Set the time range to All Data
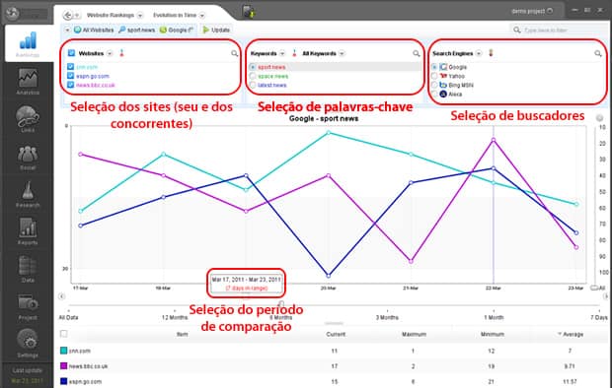The image size is (612, 388). (69, 317)
